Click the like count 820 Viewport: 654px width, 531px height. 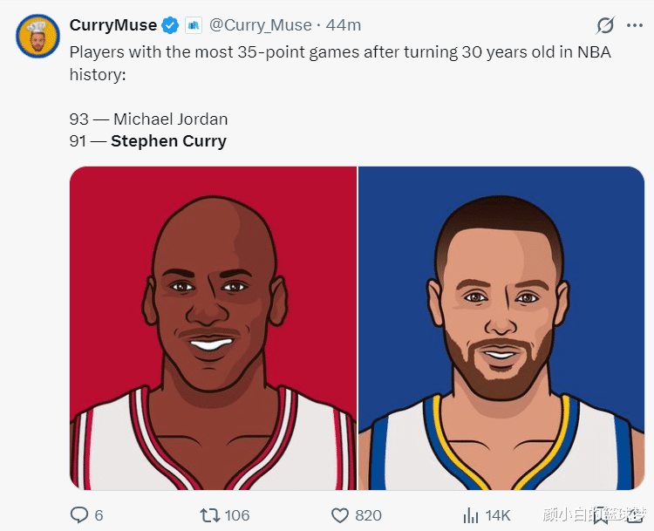point(369,515)
